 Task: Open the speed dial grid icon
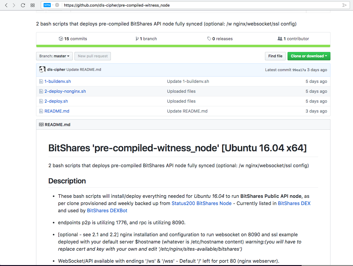33,5
